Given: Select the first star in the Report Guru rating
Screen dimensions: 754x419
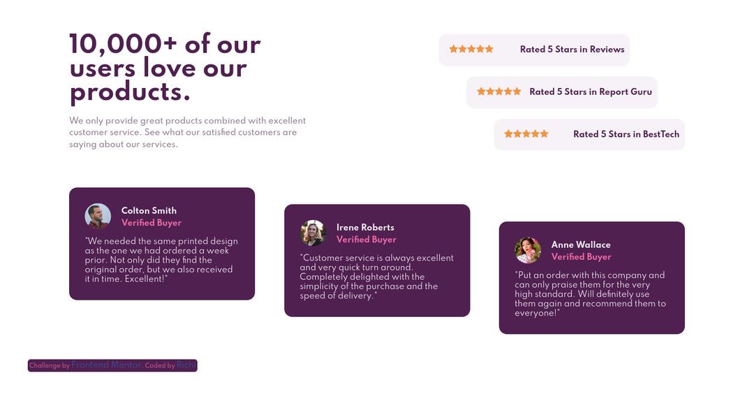Looking at the screenshot, I should point(482,91).
